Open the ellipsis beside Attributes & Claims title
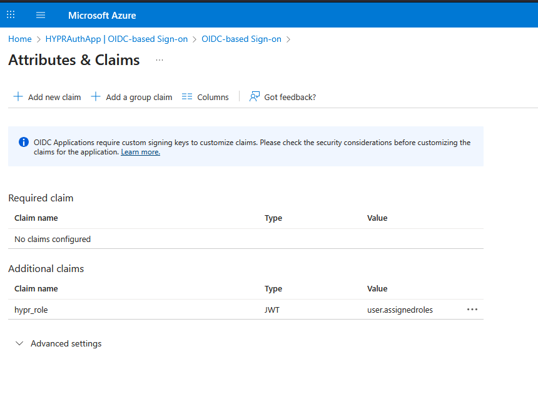The image size is (538, 414). tap(160, 60)
